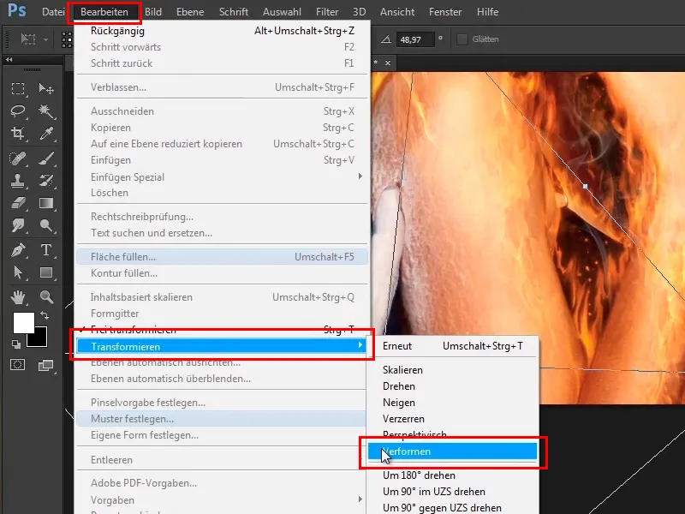Select the Type tool
The image size is (685, 514).
[x=46, y=250]
